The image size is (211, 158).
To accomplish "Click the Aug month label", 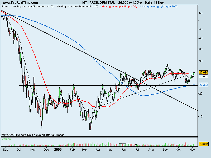I will coord(151,150).
